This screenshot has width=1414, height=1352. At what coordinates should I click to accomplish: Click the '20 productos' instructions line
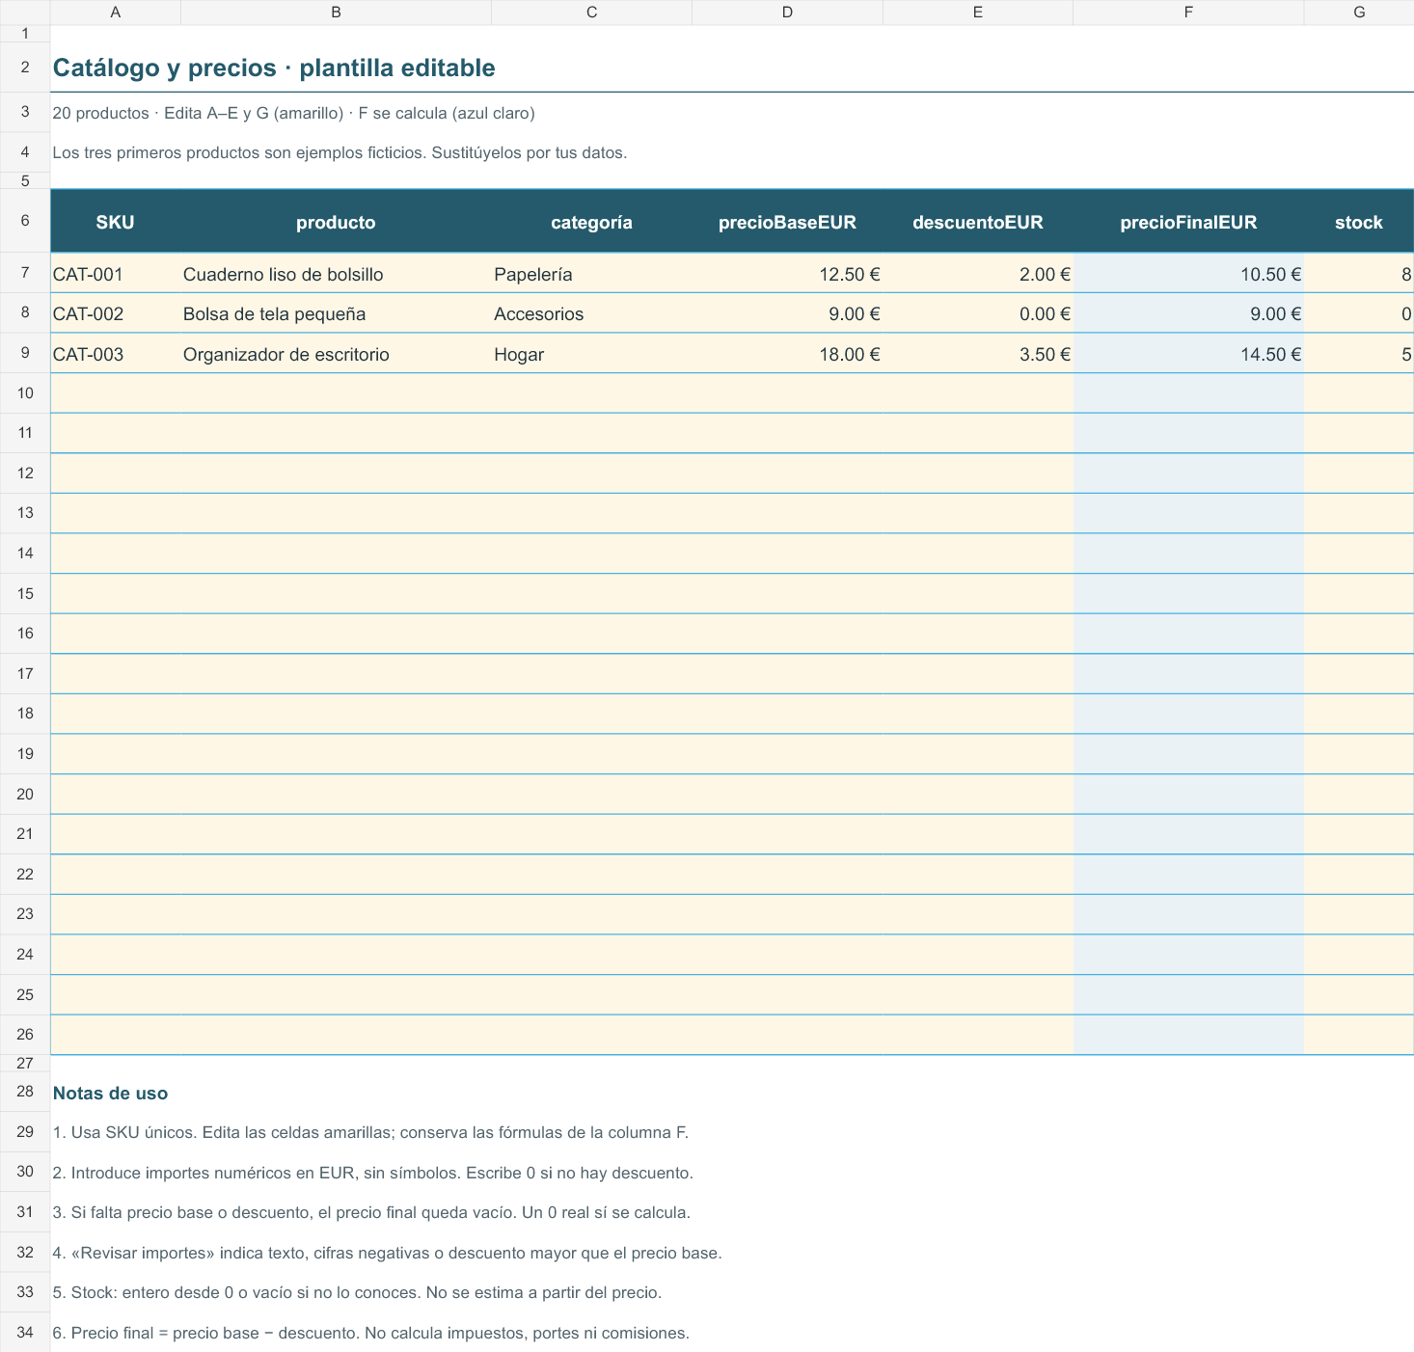pos(293,113)
